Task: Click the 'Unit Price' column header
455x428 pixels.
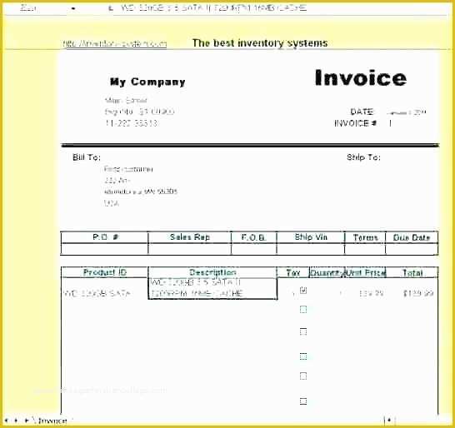Action: click(366, 273)
